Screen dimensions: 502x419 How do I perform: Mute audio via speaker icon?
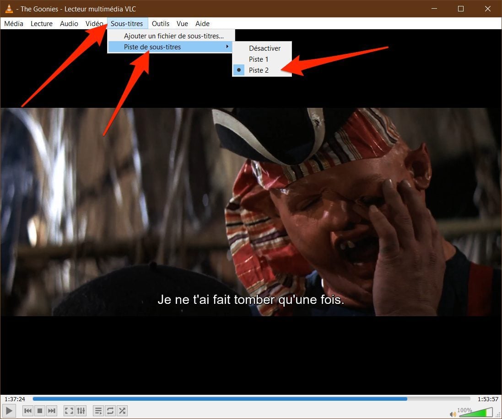tap(453, 414)
